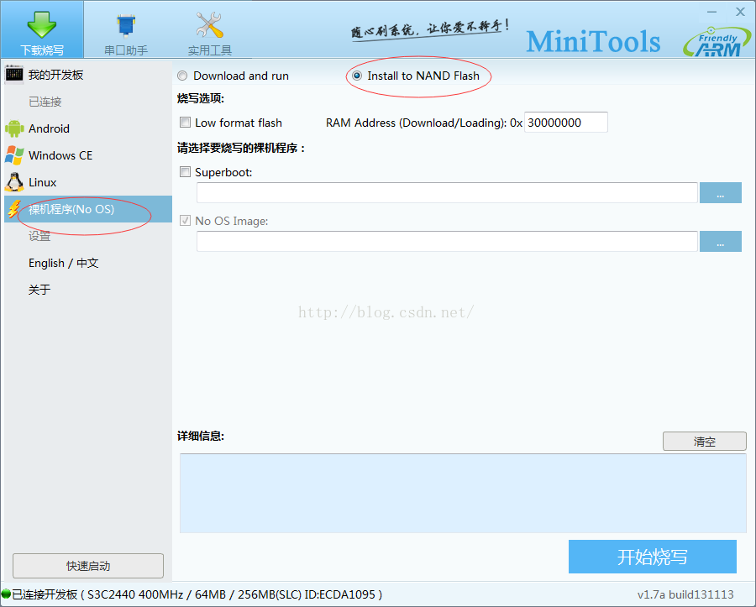Select Linux in the sidebar

point(88,182)
